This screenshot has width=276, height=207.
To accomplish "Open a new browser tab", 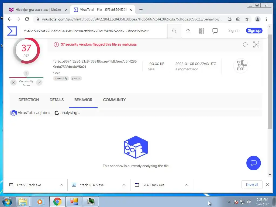I will click(141, 10).
